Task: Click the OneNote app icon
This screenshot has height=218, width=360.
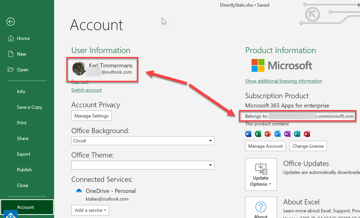Action: [x=287, y=134]
